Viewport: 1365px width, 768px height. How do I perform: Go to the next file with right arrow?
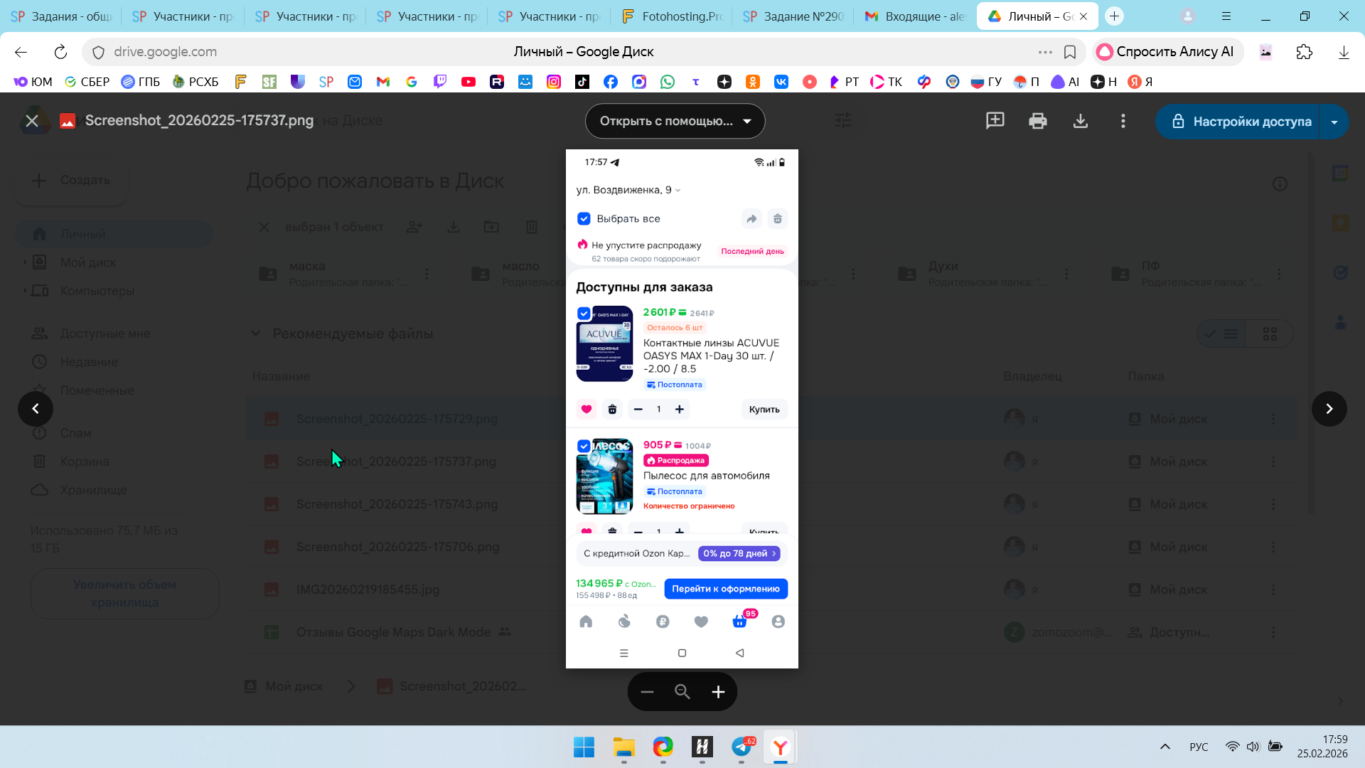[1329, 409]
